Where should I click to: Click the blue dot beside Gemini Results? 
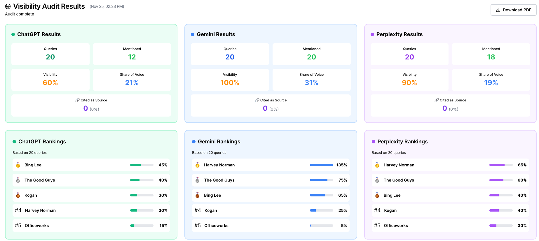click(193, 34)
